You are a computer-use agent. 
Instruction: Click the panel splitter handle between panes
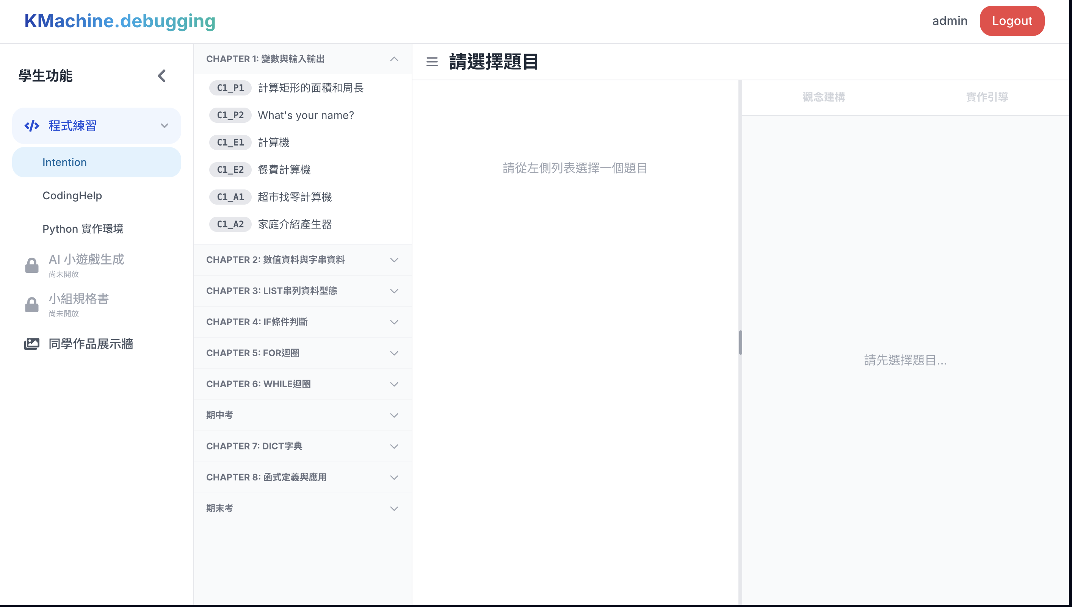(x=741, y=342)
